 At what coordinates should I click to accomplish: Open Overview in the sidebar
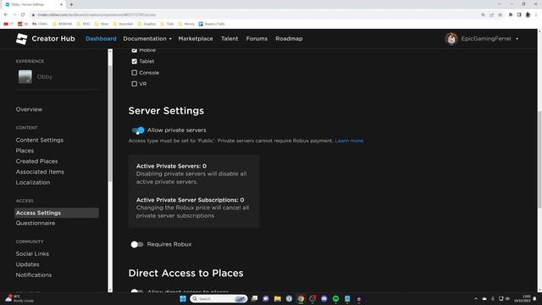click(x=29, y=109)
